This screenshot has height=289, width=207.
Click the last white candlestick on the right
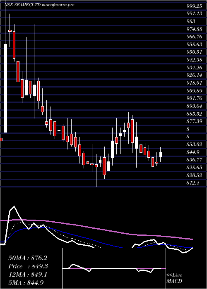(161, 154)
